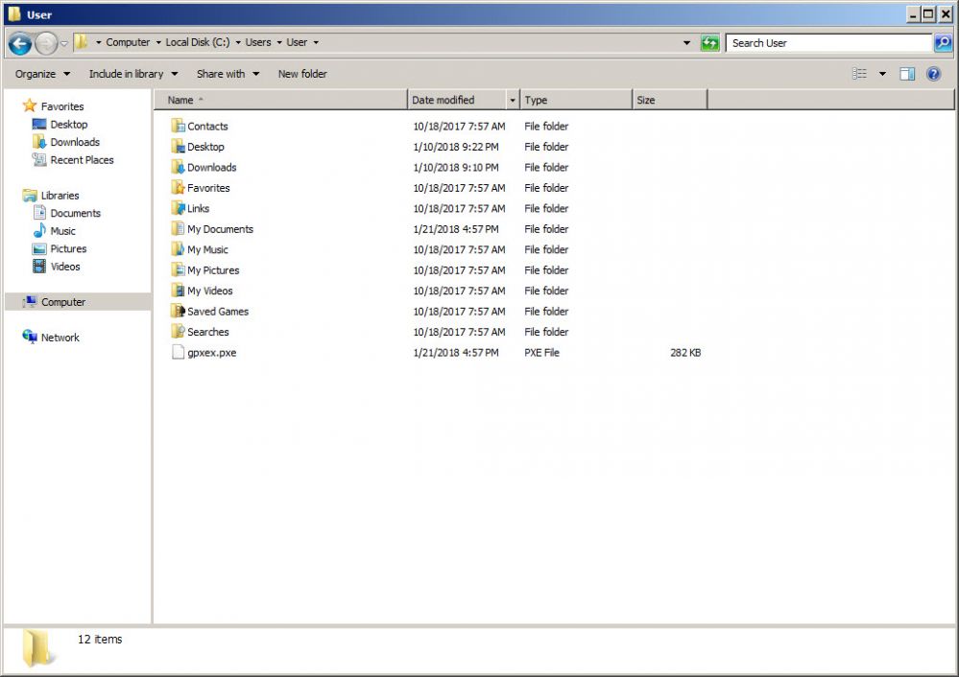Click the 1/10/2018 9:22 PM date cell
The image size is (959, 677).
pos(456,147)
